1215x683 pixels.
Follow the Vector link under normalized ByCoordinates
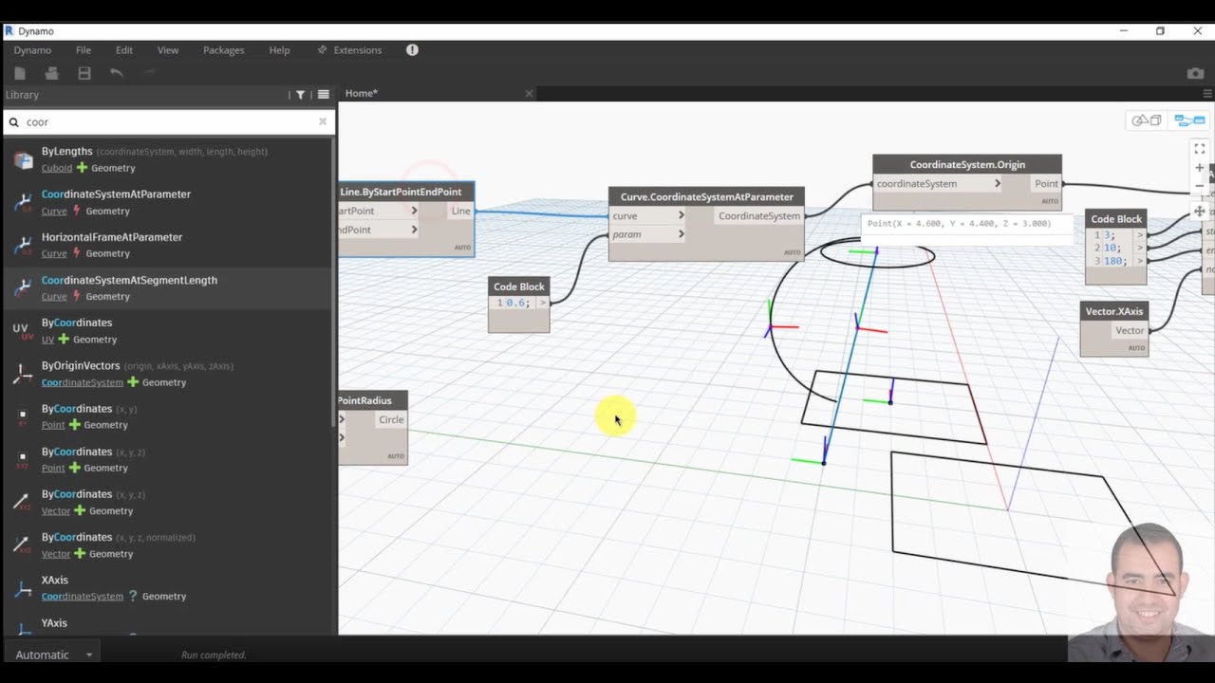[x=56, y=554]
